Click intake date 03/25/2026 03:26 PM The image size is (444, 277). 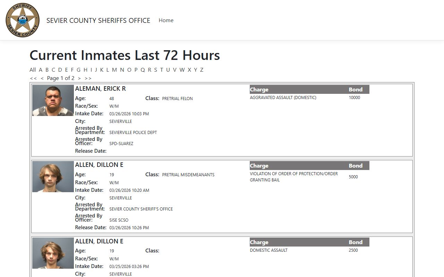pyautogui.click(x=129, y=267)
